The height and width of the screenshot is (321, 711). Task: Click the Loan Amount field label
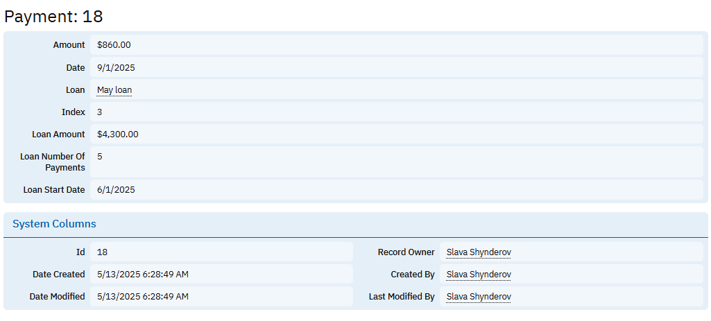point(58,135)
